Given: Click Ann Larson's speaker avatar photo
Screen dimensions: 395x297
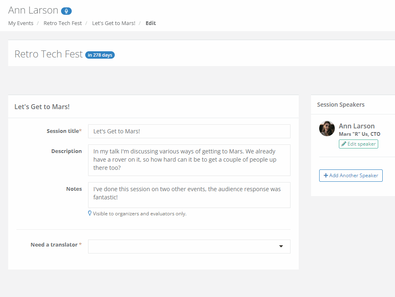Looking at the screenshot, I should pyautogui.click(x=327, y=129).
